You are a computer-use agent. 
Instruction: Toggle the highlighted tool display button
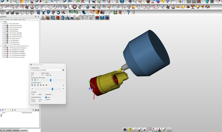[x=35, y=80]
